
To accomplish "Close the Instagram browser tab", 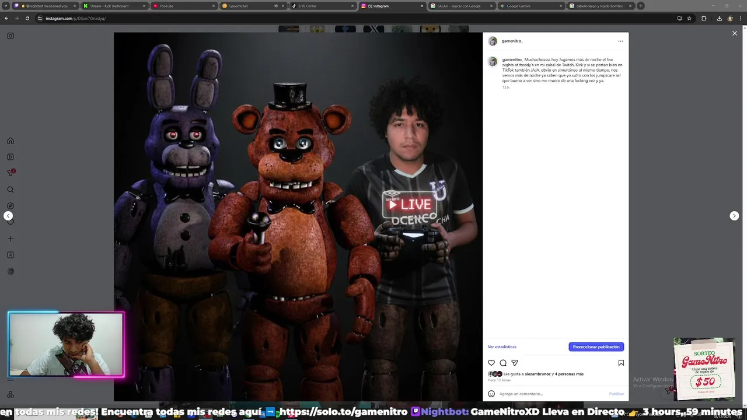I will pyautogui.click(x=422, y=6).
